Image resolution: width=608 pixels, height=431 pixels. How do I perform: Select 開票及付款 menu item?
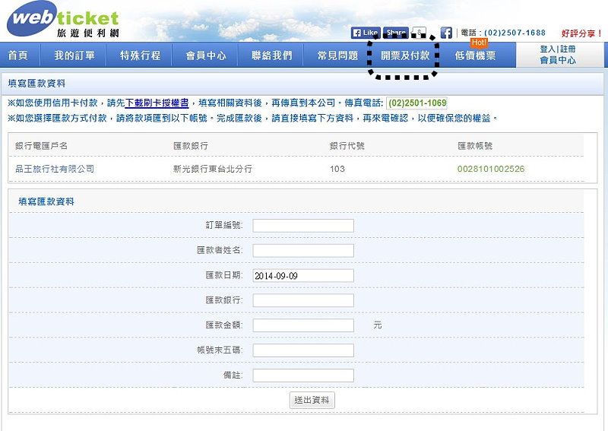coord(405,55)
